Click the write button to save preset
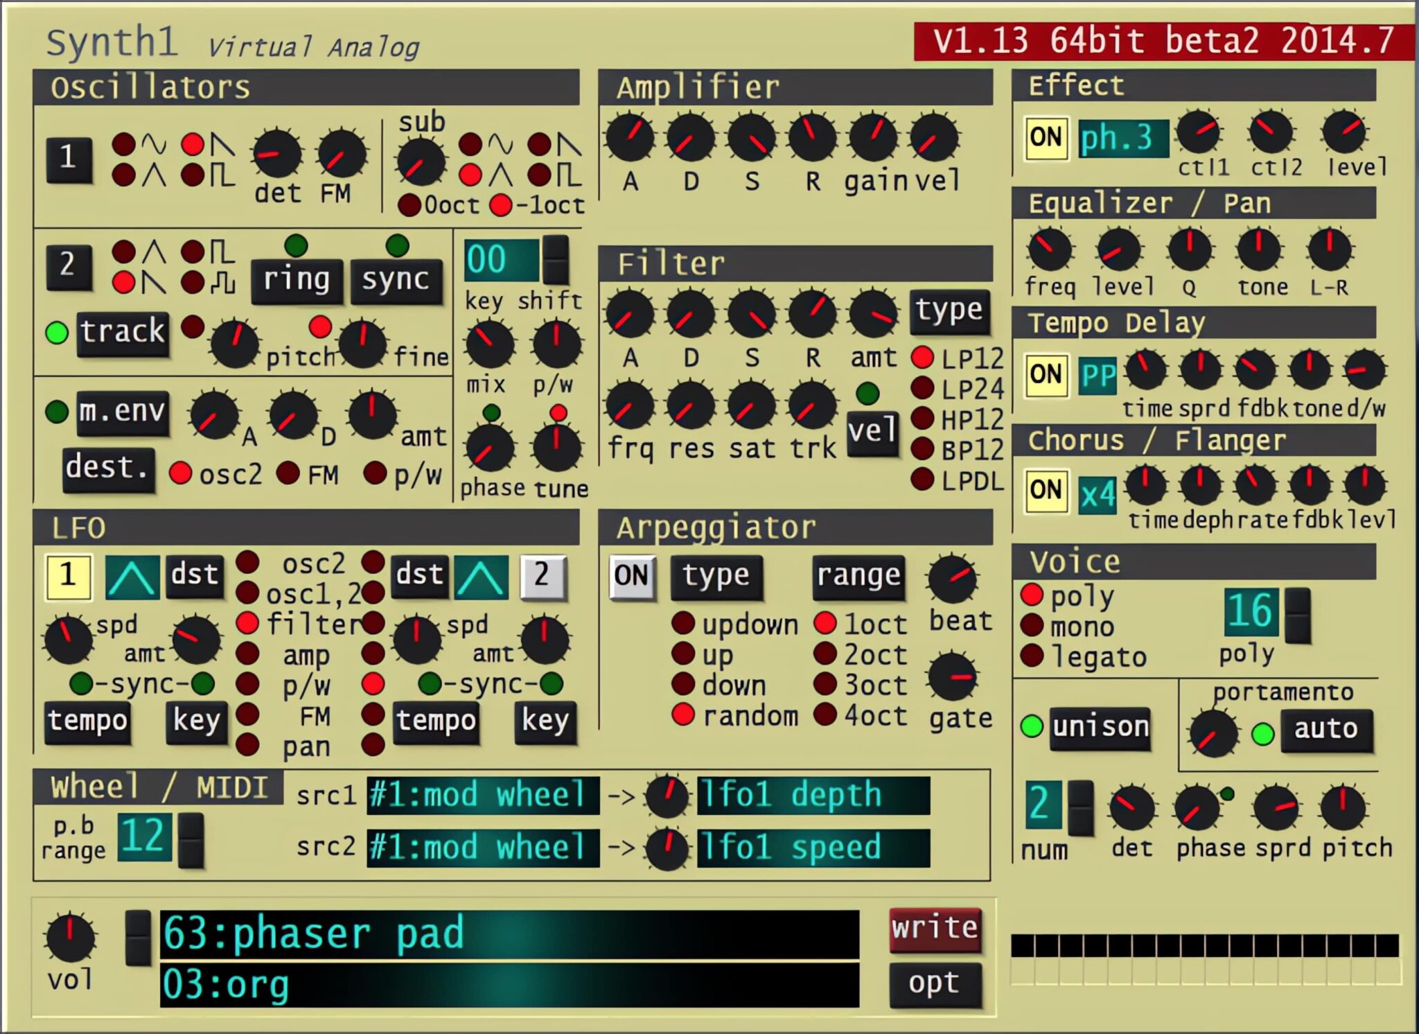This screenshot has width=1419, height=1034. [934, 928]
